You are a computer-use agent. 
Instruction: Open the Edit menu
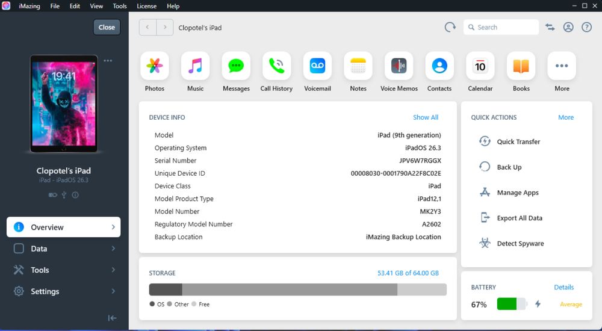click(75, 6)
